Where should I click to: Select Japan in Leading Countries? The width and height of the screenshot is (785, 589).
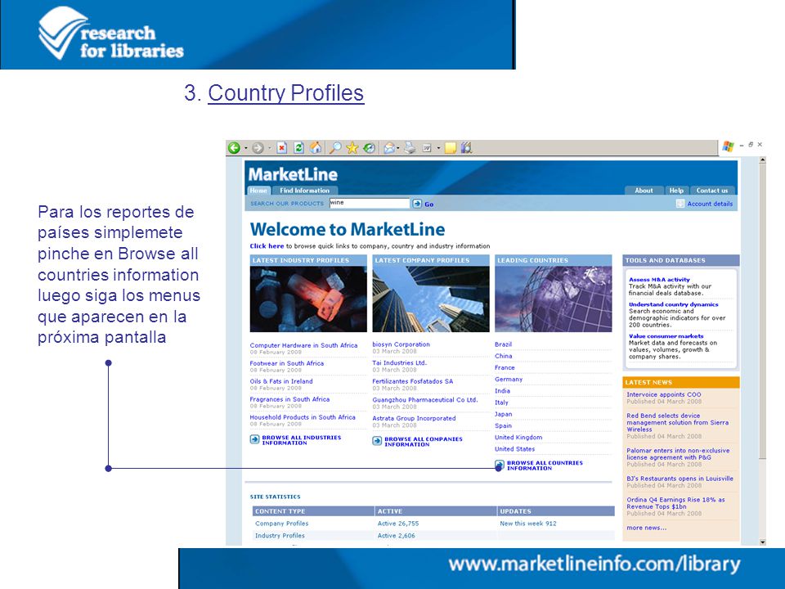[504, 414]
